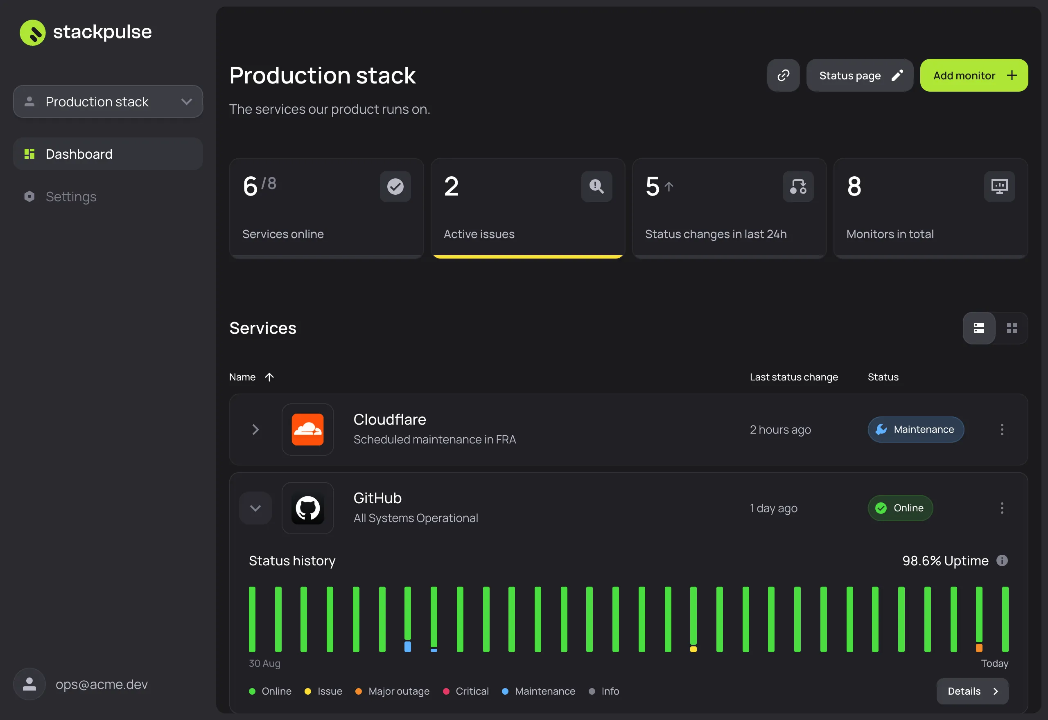1048x720 pixels.
Task: Add a new monitor
Action: (973, 75)
